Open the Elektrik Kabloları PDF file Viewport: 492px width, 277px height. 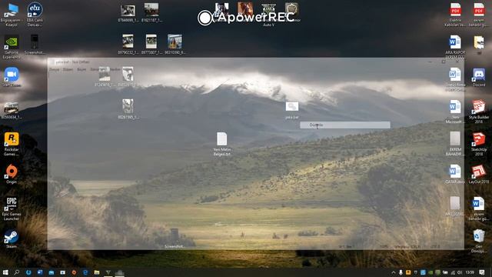tap(455, 15)
